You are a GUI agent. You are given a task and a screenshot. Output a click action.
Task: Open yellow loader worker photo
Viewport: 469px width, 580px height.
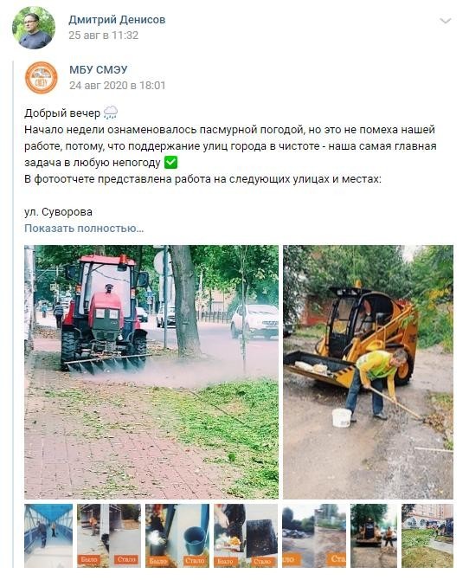click(368, 371)
